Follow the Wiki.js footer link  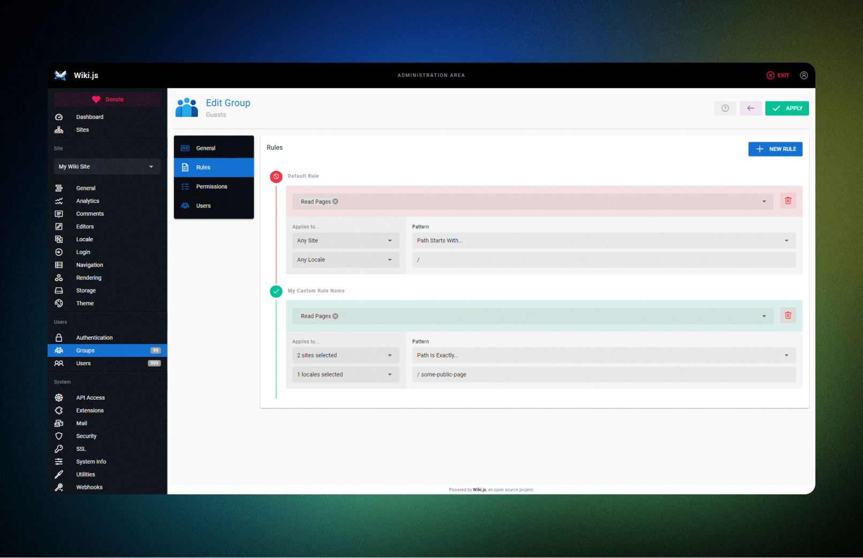click(479, 490)
